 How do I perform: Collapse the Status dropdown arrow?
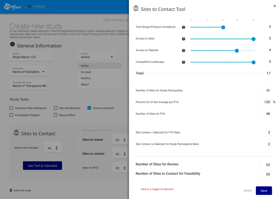click(112, 57)
